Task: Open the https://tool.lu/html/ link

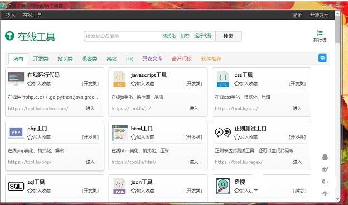Action: coord(134,162)
